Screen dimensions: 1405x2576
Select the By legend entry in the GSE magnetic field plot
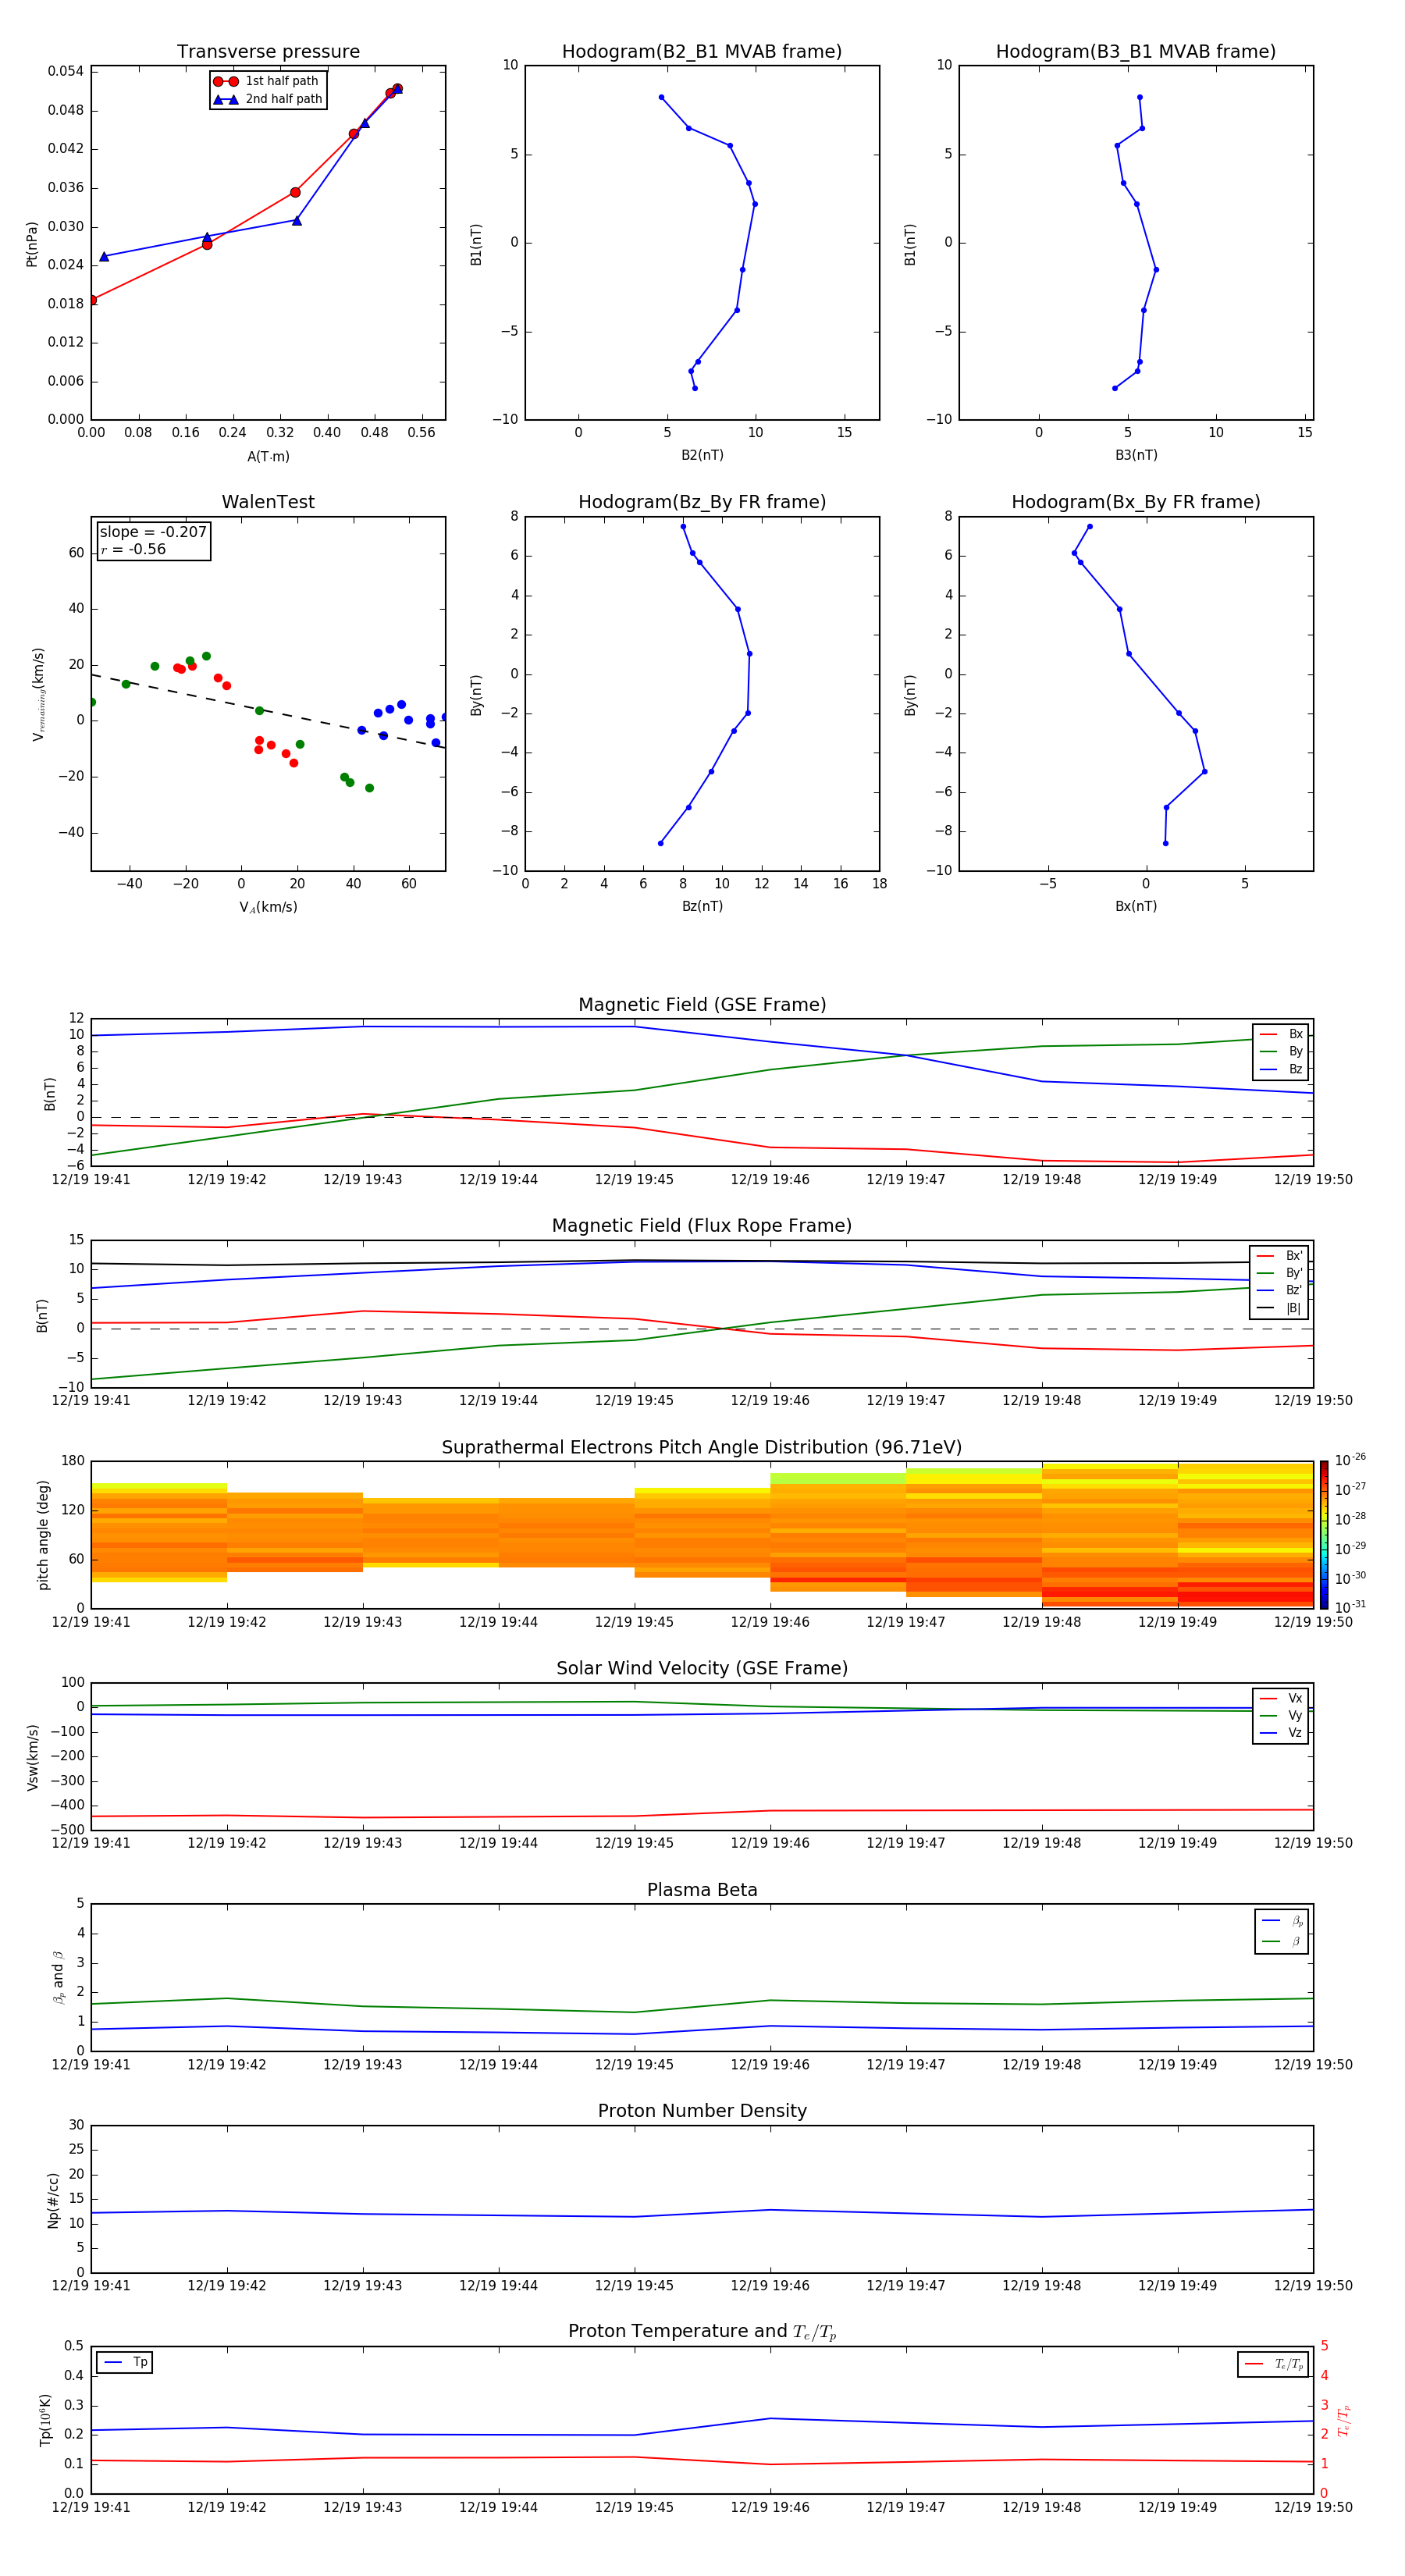1281,1051
